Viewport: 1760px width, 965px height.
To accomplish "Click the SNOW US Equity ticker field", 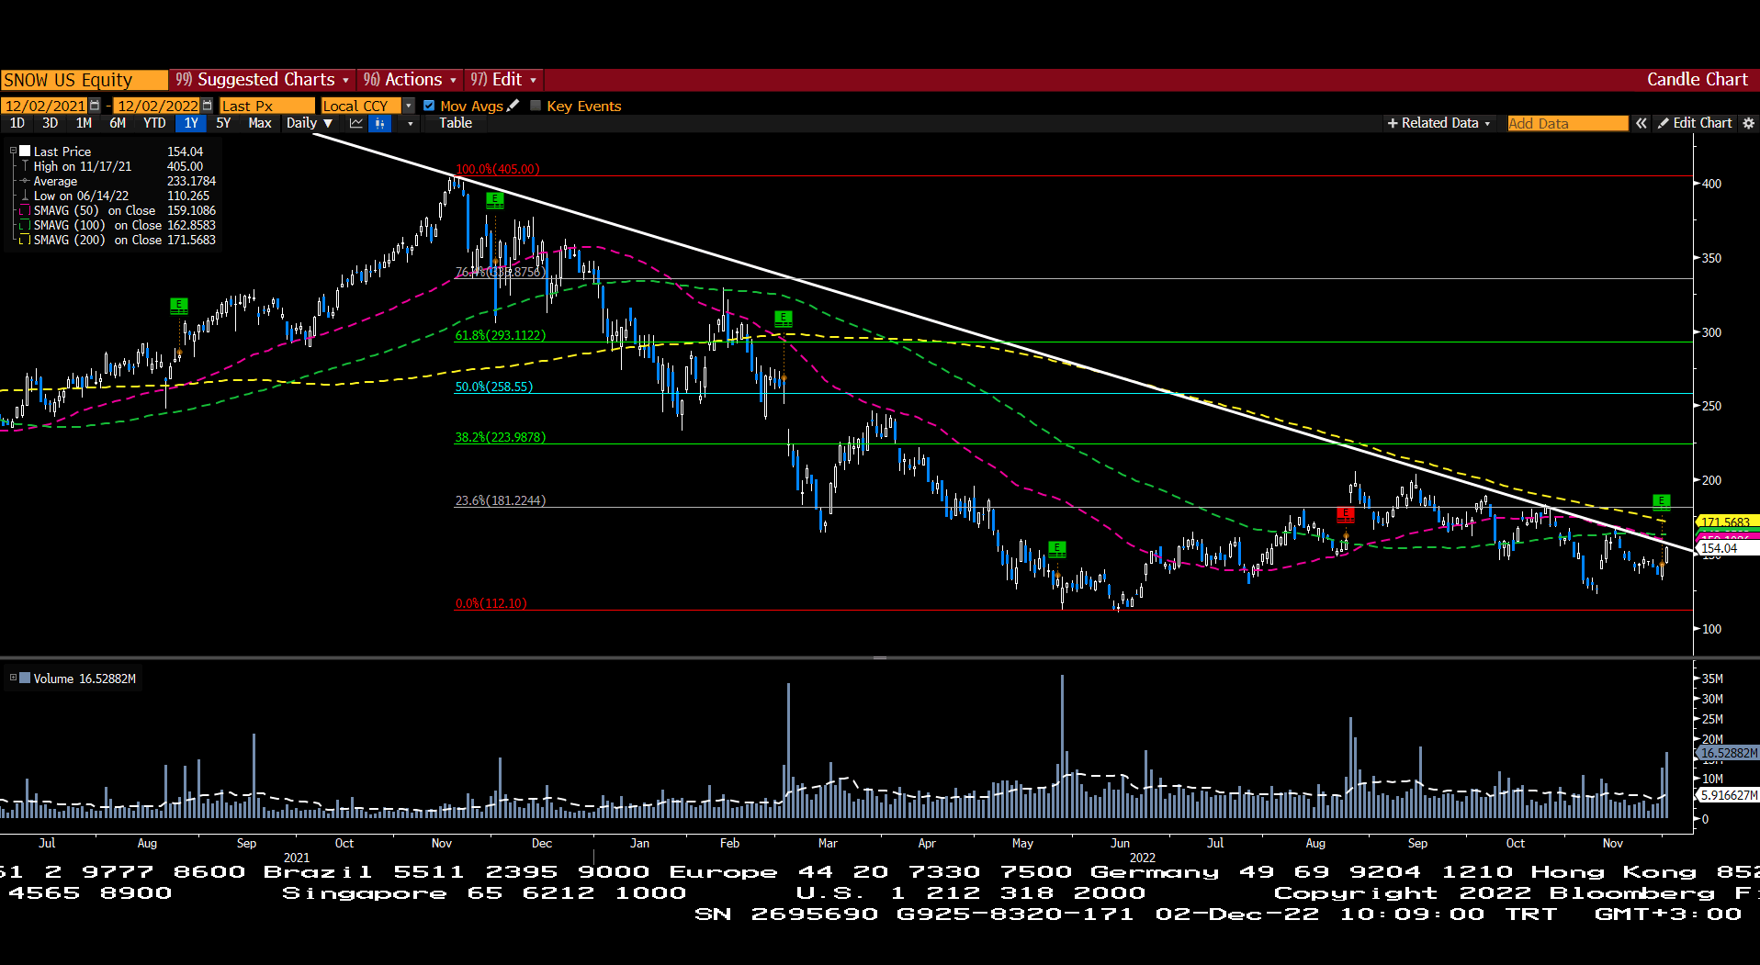I will click(85, 80).
